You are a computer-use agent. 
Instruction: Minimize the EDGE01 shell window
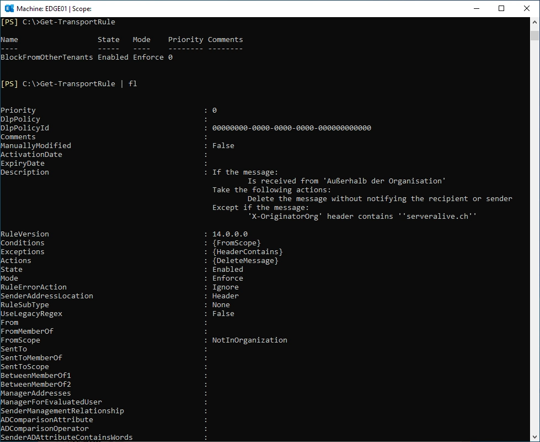pos(477,8)
